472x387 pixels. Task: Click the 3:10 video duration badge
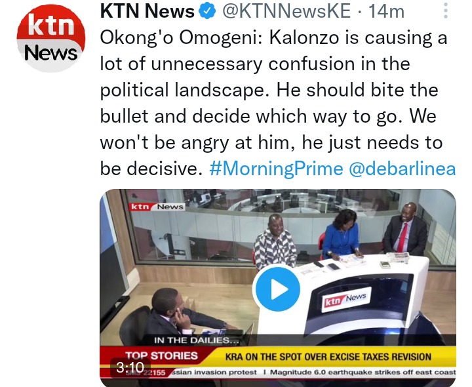(x=130, y=367)
